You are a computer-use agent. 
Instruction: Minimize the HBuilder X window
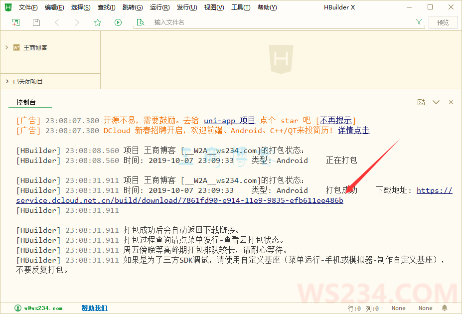(x=409, y=7)
